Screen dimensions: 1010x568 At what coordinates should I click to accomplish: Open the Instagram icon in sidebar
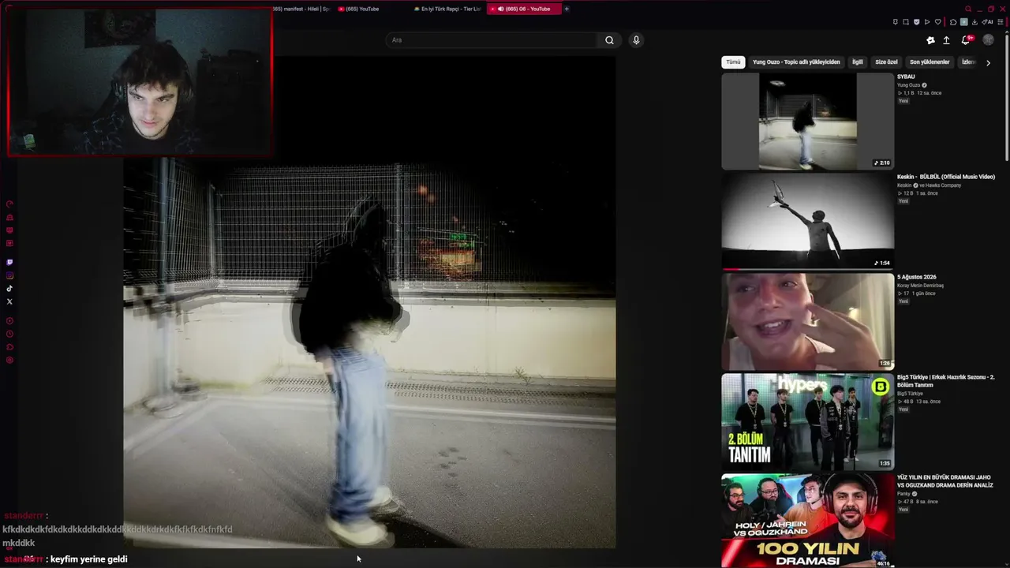point(9,275)
